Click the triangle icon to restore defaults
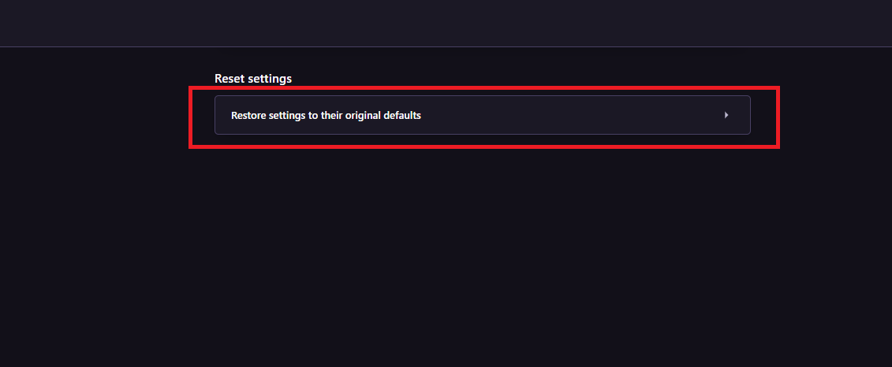Viewport: 892px width, 367px height. point(726,115)
